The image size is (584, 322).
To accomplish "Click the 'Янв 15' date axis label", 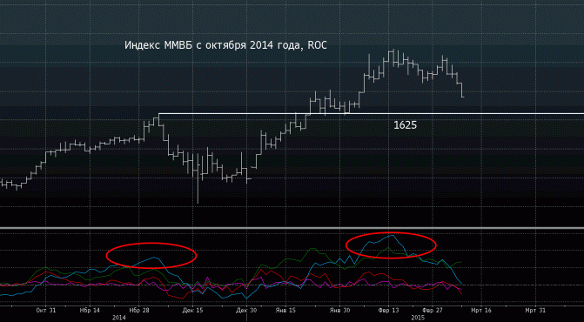I will pos(285,310).
